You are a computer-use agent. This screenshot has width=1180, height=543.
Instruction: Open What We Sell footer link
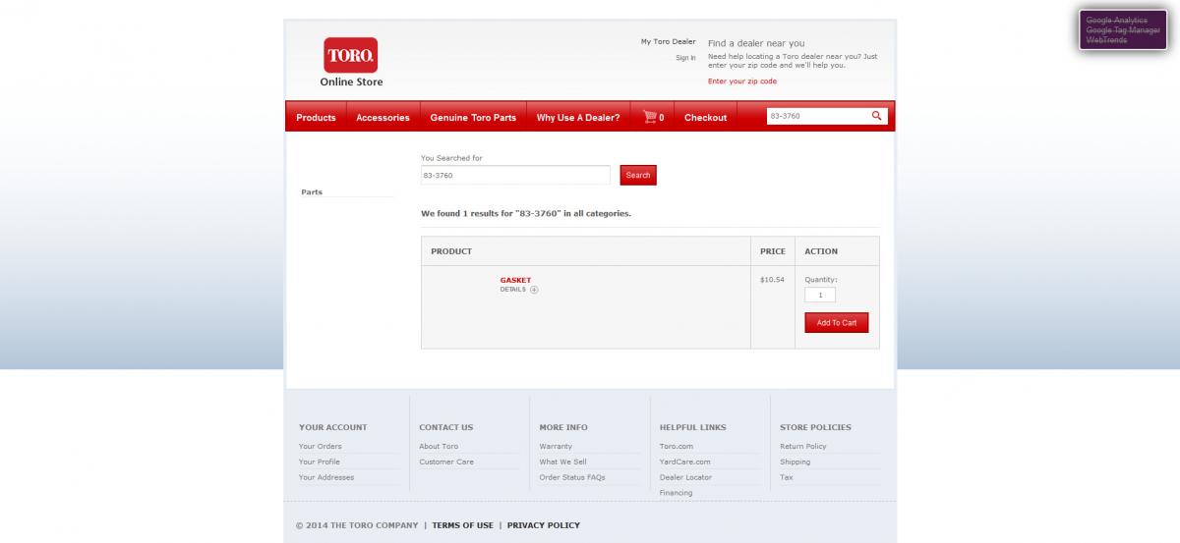point(562,462)
